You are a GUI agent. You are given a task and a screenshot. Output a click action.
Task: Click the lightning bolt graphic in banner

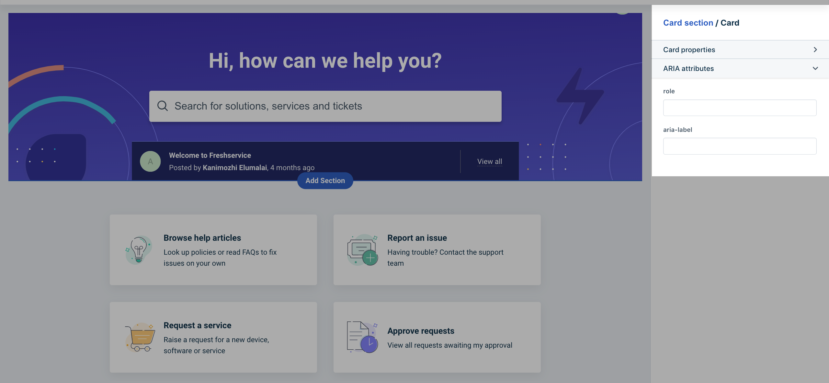click(580, 96)
